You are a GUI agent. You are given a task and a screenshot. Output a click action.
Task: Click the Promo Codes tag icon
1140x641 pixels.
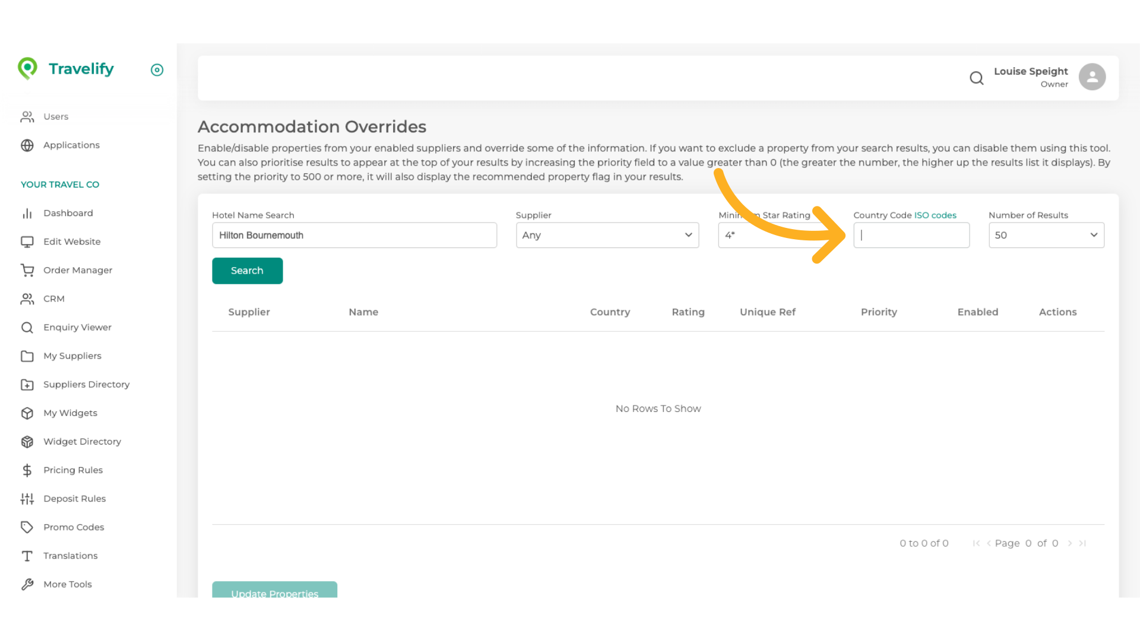pyautogui.click(x=27, y=527)
